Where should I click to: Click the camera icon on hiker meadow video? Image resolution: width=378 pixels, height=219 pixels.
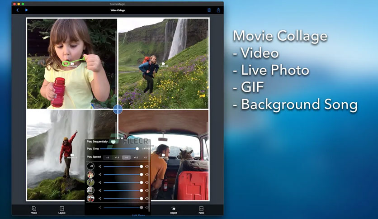click(x=163, y=63)
